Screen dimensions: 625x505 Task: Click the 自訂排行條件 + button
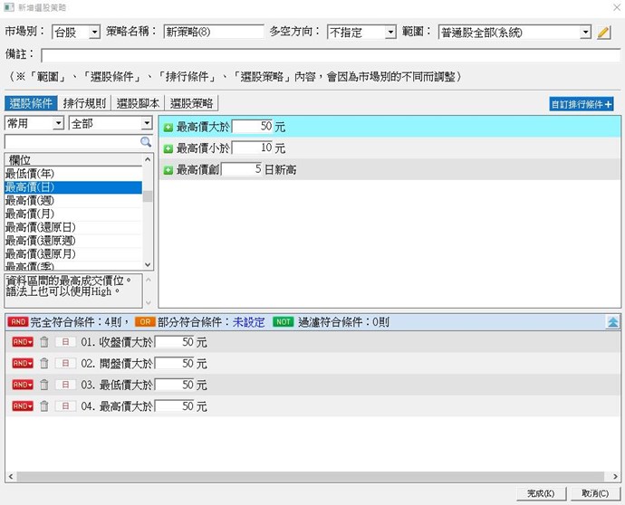pyautogui.click(x=582, y=104)
